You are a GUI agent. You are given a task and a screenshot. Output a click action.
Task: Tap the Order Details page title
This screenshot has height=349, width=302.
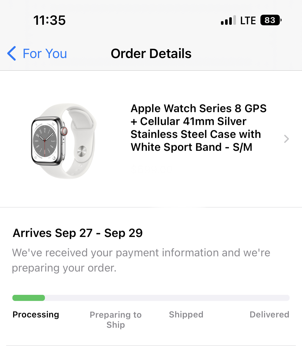151,54
